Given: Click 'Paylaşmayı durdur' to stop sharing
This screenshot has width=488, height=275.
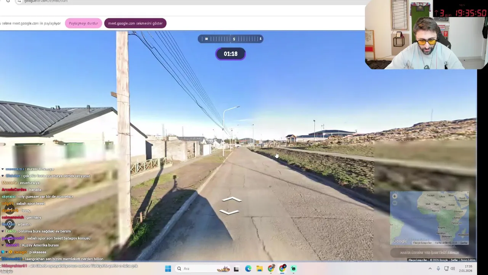Looking at the screenshot, I should tap(83, 23).
